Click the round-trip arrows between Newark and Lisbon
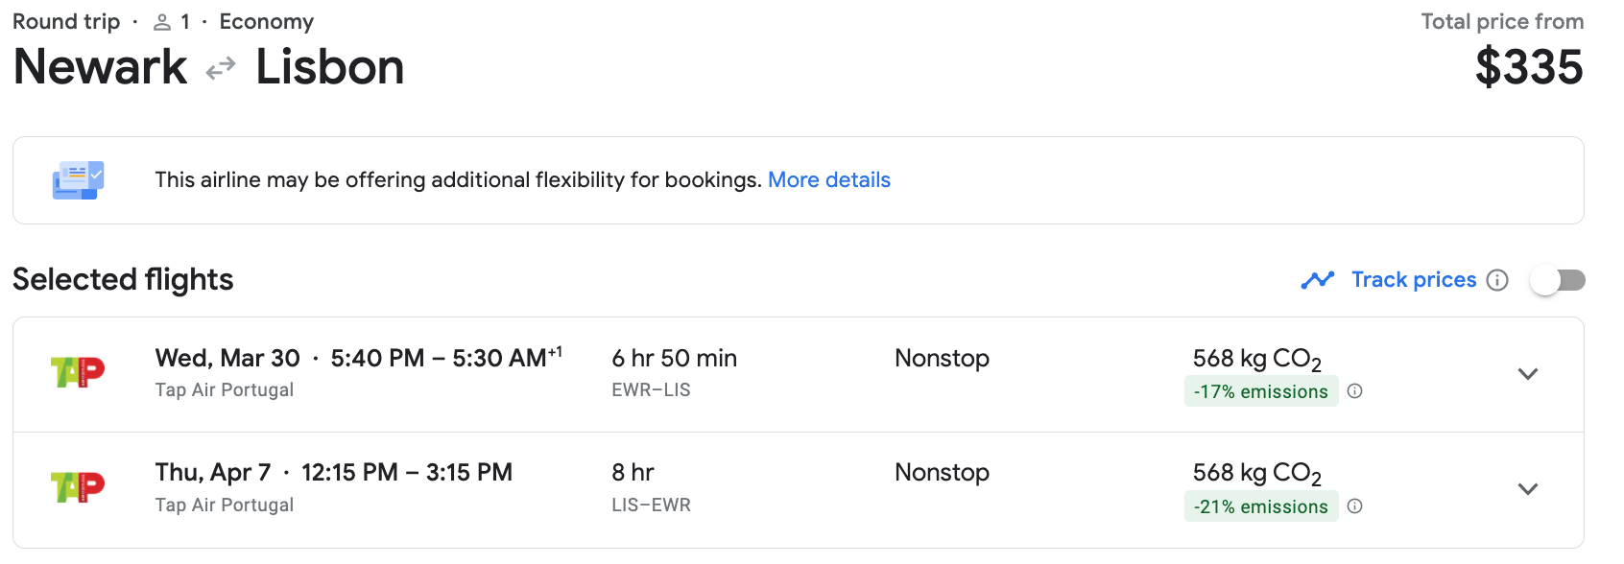 point(221,68)
